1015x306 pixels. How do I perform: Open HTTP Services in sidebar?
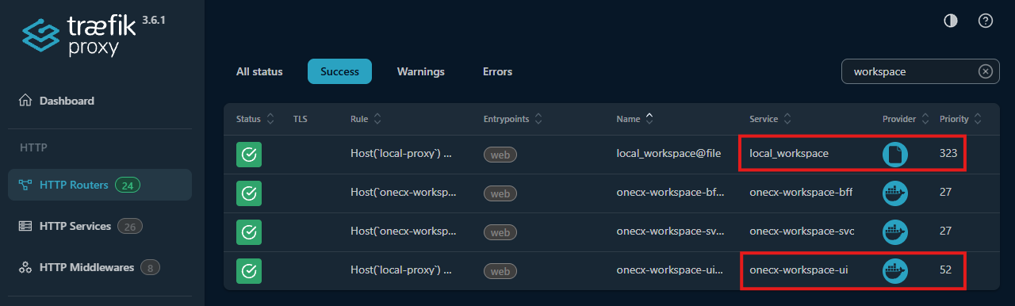pyautogui.click(x=100, y=226)
